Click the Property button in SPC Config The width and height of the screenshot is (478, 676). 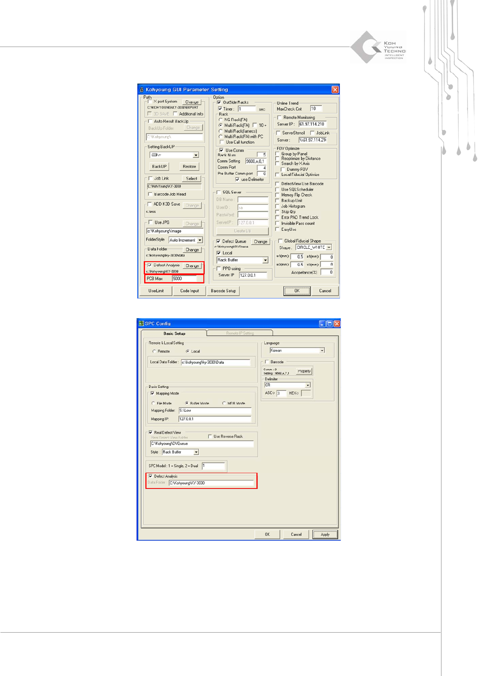click(304, 371)
